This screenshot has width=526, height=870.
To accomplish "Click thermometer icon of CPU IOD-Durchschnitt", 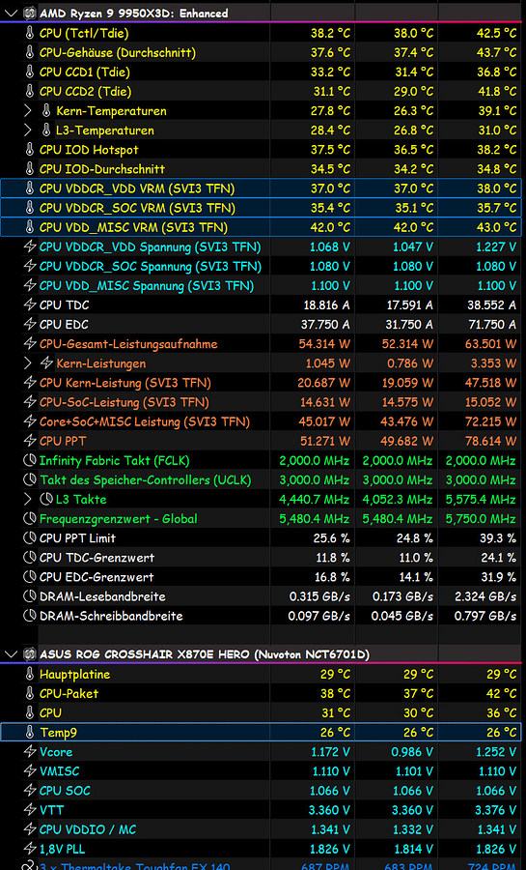I will pyautogui.click(x=30, y=169).
